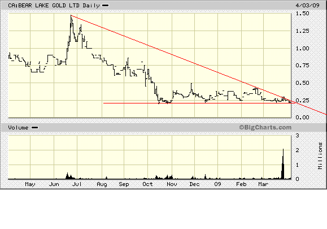This screenshot has height=229, width=327.
Task: Click the Nov month label
Action: (172, 184)
